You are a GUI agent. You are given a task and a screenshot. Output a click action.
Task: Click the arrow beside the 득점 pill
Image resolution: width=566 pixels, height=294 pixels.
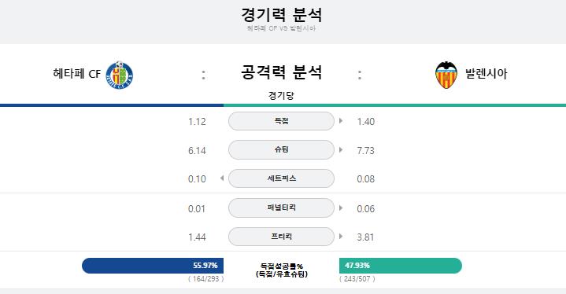(341, 121)
